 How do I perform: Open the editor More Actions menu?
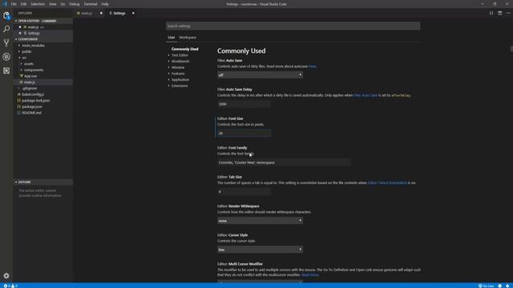[508, 13]
